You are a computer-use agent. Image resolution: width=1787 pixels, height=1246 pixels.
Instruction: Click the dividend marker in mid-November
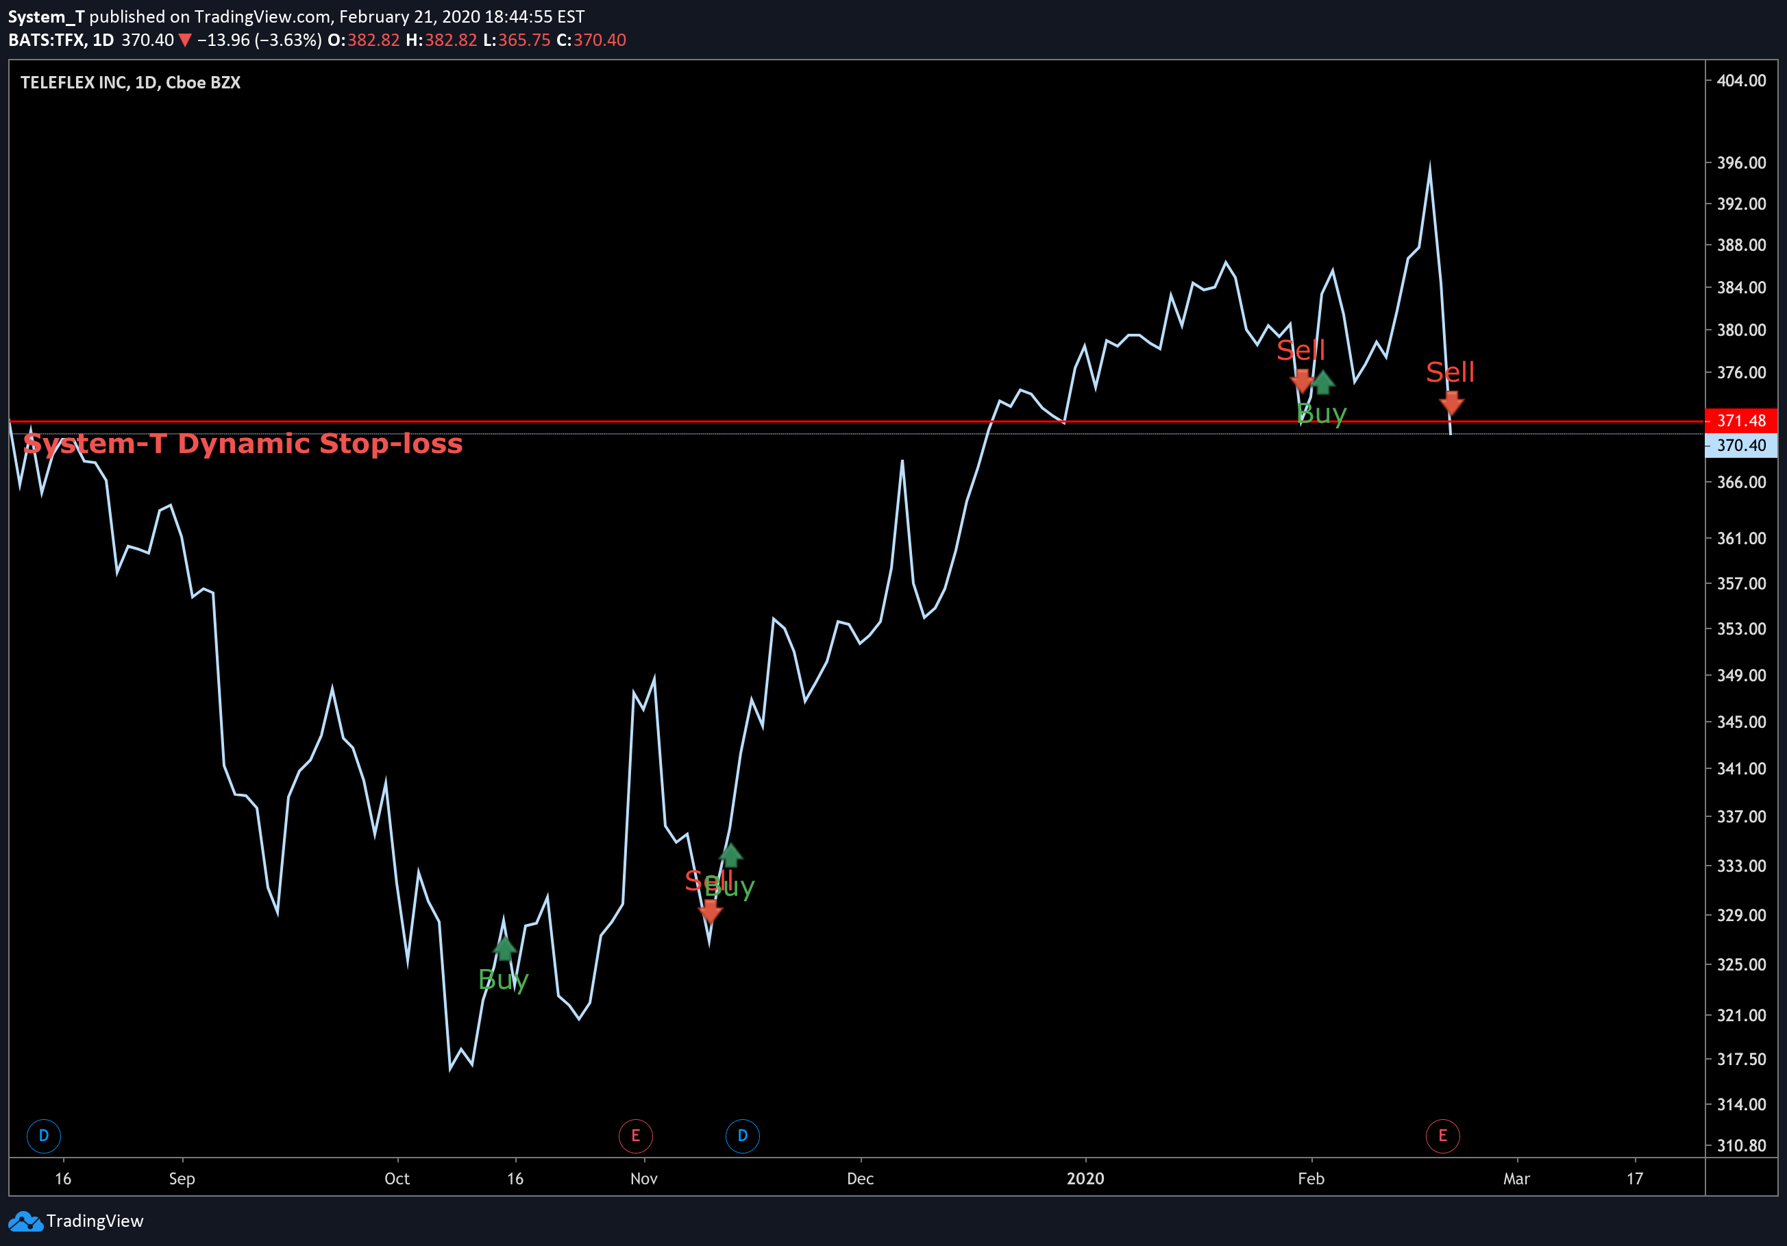743,1136
